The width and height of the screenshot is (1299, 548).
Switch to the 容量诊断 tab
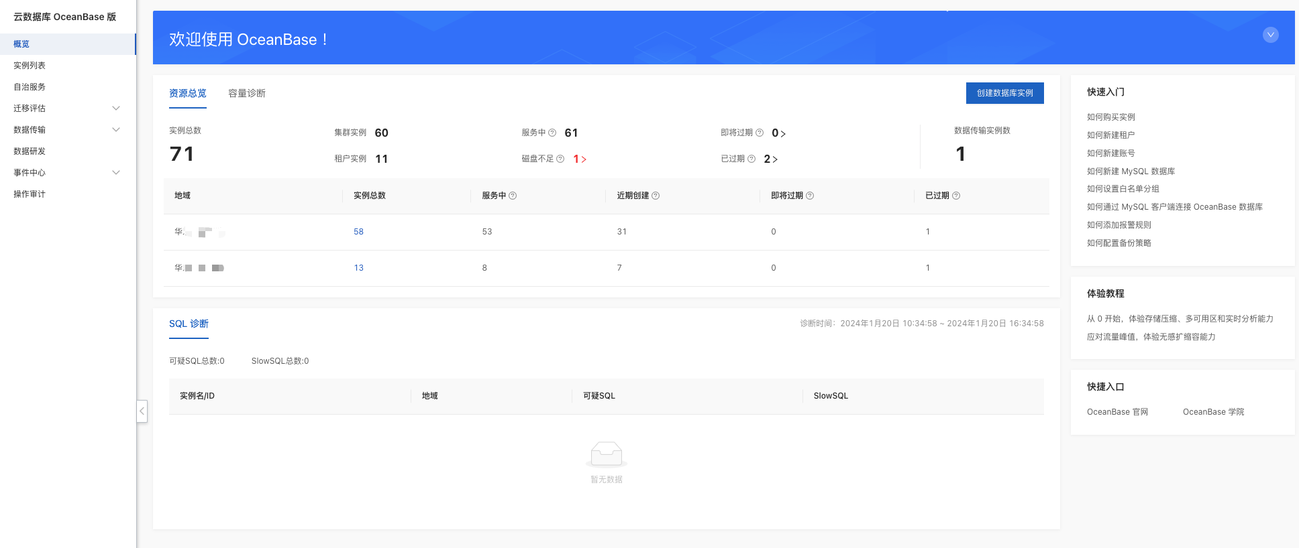(247, 93)
